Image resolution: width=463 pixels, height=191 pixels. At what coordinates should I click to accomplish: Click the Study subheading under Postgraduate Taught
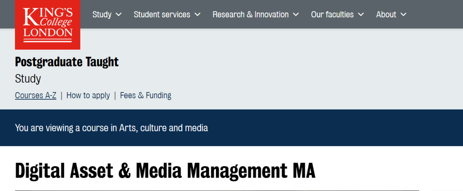[28, 79]
